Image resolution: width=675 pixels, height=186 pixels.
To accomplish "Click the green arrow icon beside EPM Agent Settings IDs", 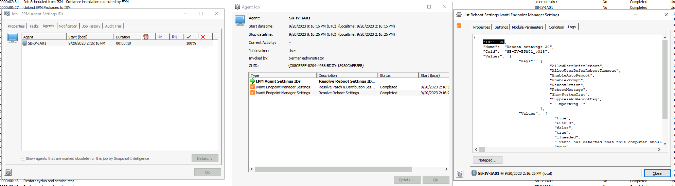I will pyautogui.click(x=252, y=81).
